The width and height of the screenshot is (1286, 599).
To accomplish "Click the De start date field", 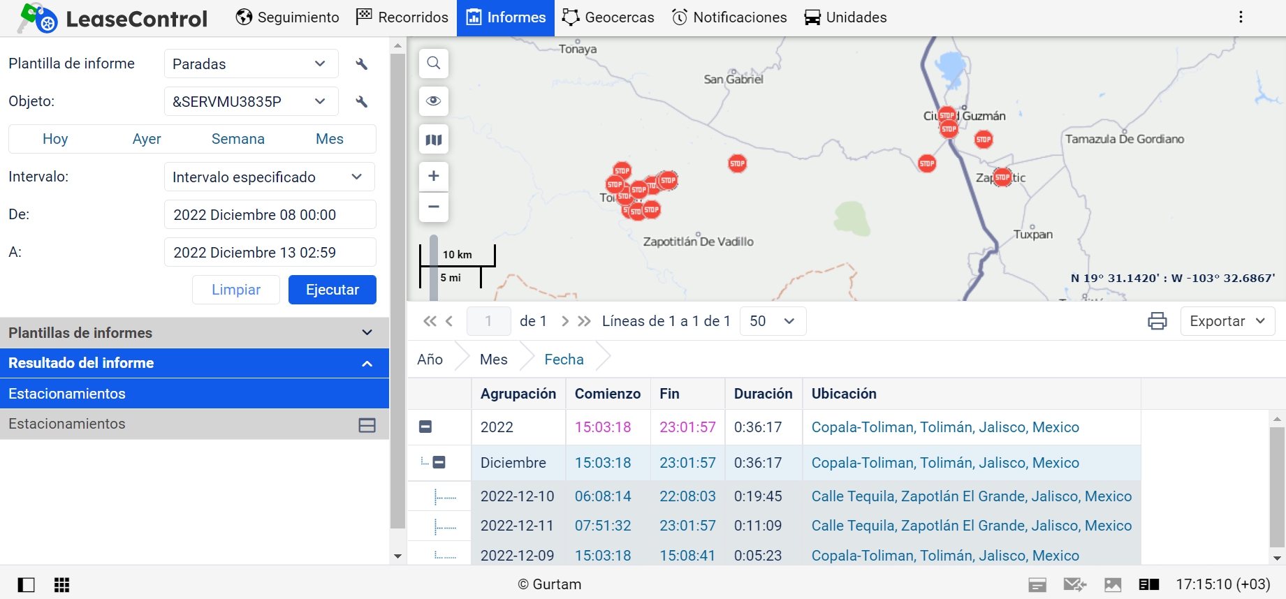I will pos(270,215).
